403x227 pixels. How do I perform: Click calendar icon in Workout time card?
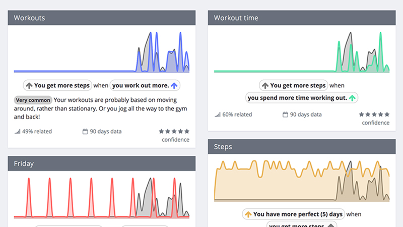click(285, 115)
